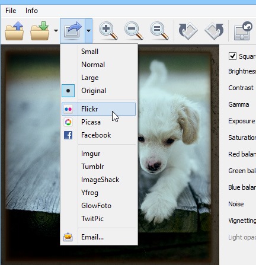Choose Normal size in share menu

coord(99,65)
